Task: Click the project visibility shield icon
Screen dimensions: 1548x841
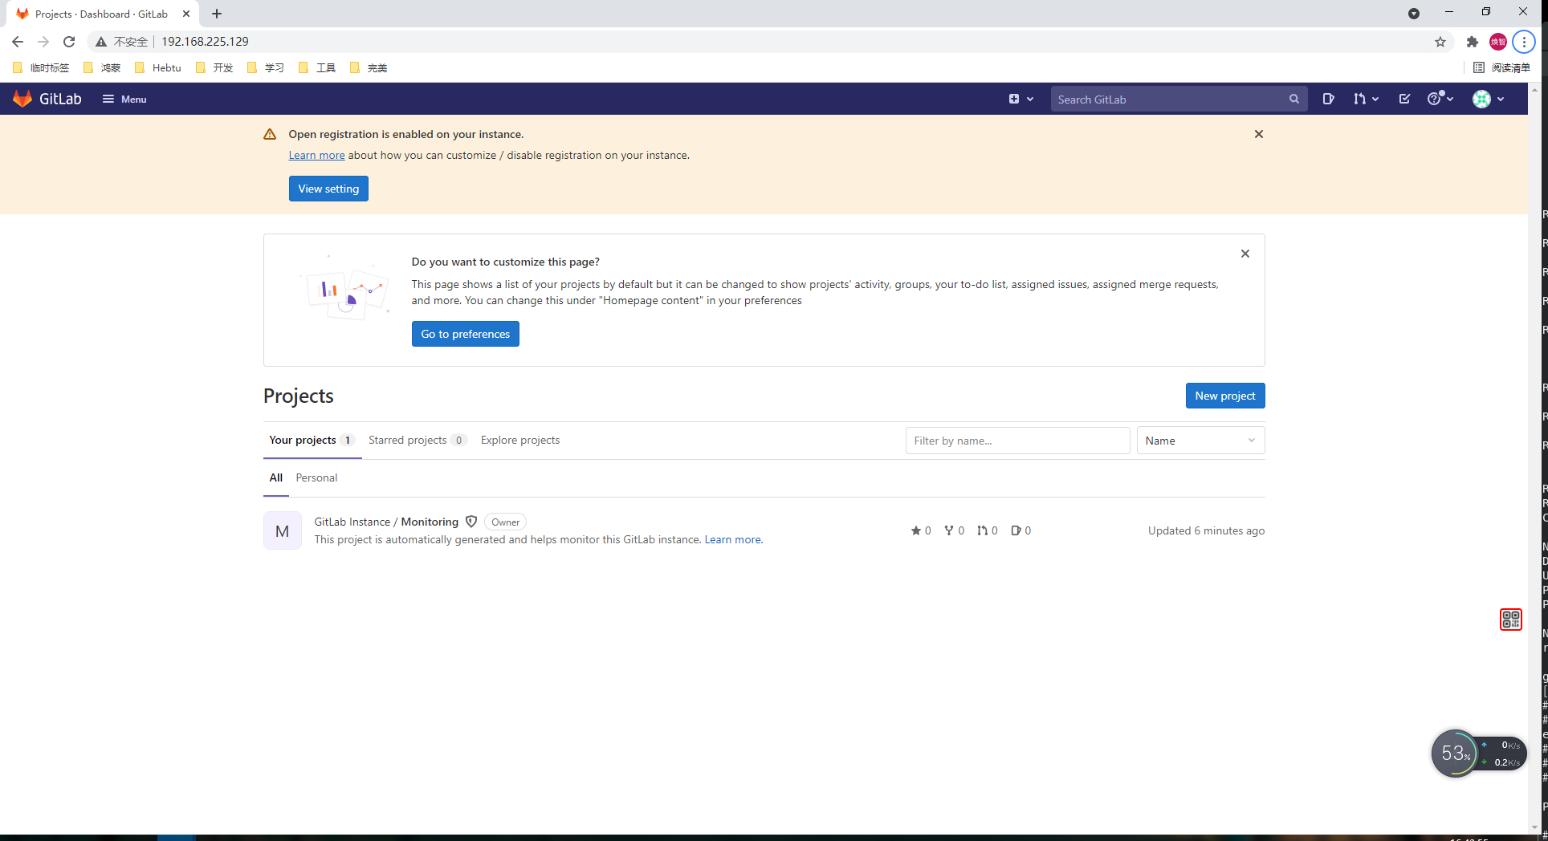Action: pyautogui.click(x=471, y=522)
